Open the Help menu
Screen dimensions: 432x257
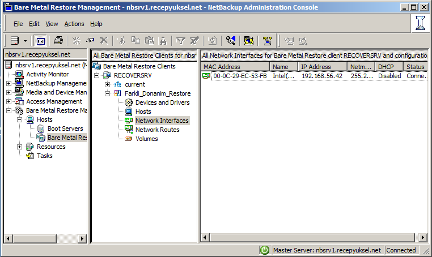point(96,24)
